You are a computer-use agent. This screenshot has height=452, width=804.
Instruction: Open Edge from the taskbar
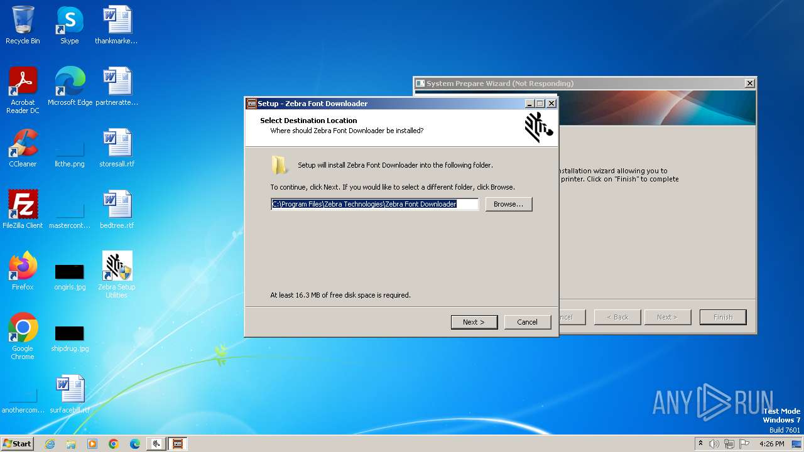tap(135, 444)
